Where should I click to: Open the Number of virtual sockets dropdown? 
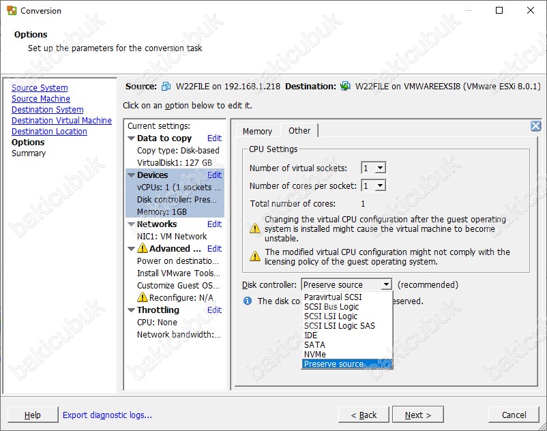(x=381, y=168)
